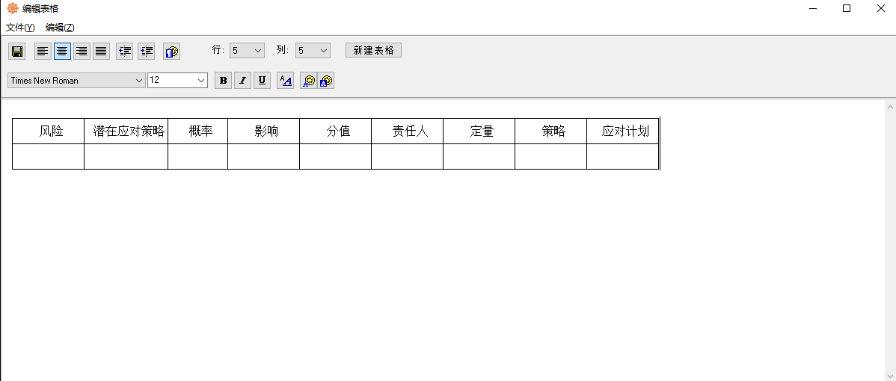Open the table cell color palette icon
The height and width of the screenshot is (381, 896).
coord(171,52)
